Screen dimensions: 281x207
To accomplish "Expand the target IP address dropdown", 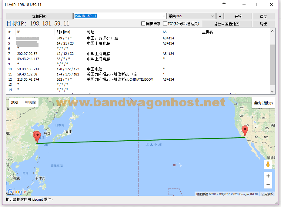I will [164, 16].
